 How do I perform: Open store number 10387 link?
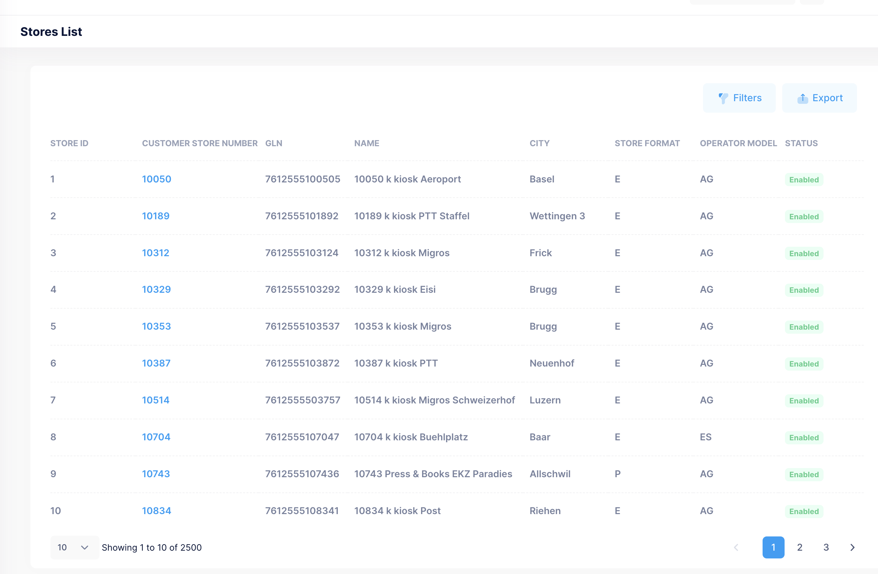(x=156, y=363)
